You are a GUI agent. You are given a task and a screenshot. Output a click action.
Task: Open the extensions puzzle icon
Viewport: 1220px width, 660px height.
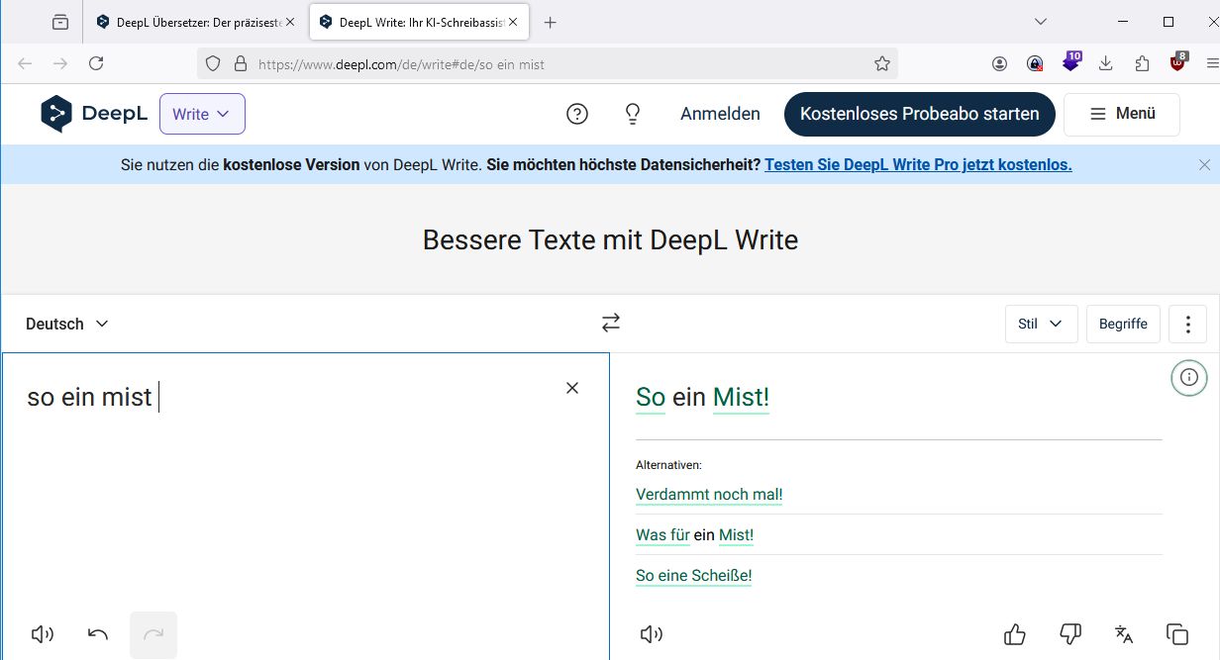click(1142, 63)
